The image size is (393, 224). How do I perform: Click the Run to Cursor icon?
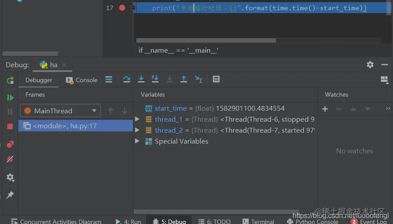[x=199, y=79]
